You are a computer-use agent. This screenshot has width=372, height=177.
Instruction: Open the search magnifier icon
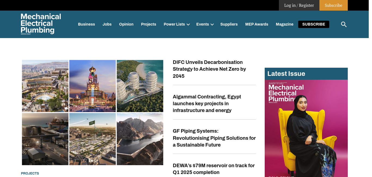(x=344, y=24)
